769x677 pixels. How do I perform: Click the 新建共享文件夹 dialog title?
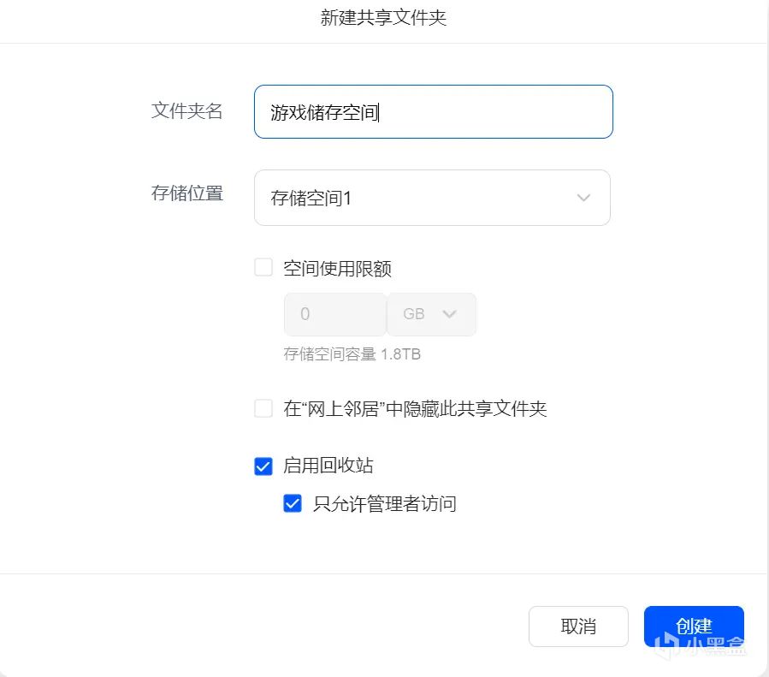coord(383,18)
